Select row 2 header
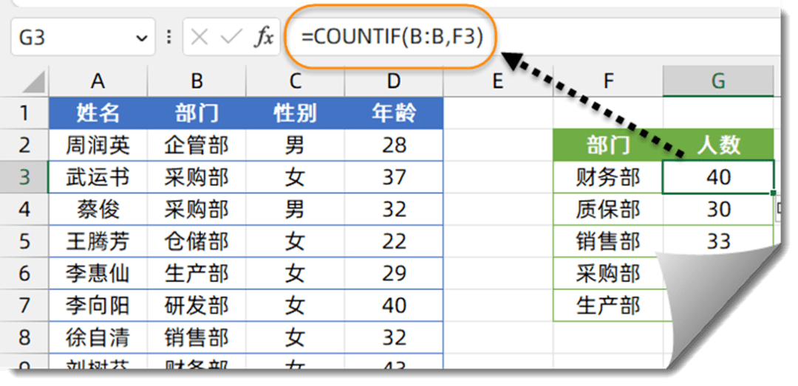Image resolution: width=798 pixels, height=386 pixels. 24,145
